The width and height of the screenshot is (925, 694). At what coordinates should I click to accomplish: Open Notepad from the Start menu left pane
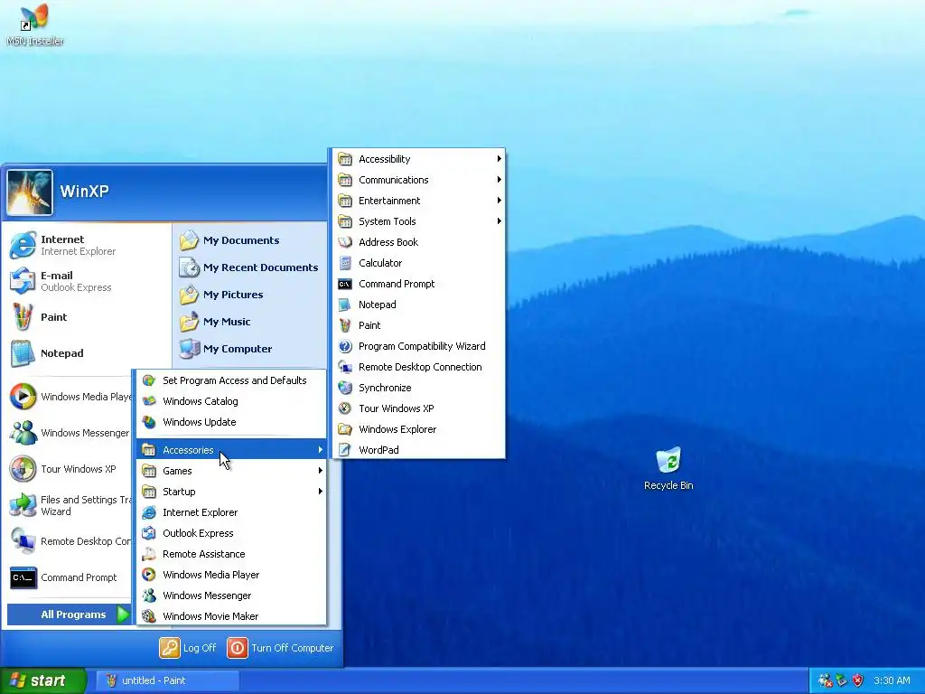(x=88, y=353)
